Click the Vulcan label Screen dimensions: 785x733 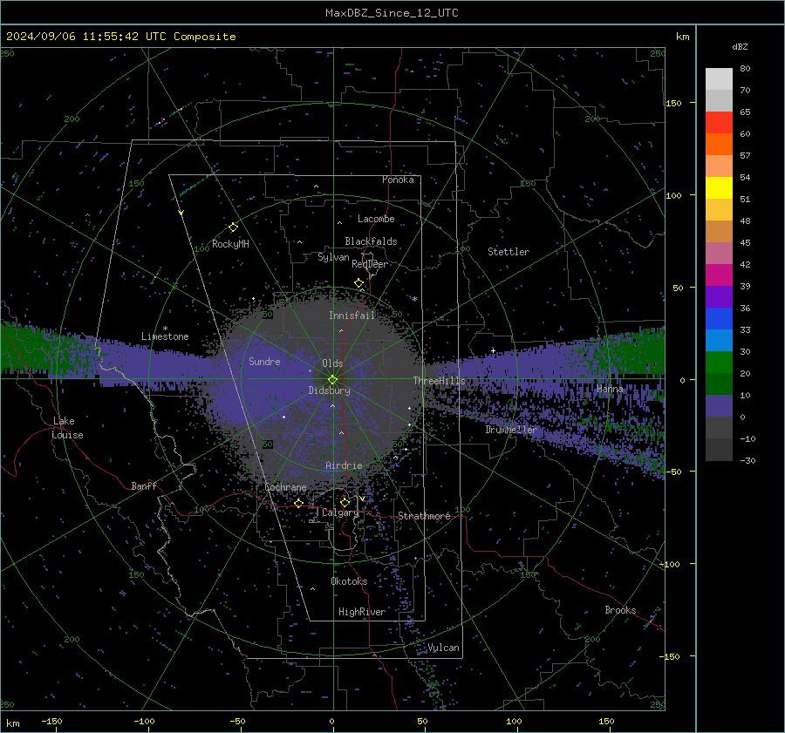(443, 648)
